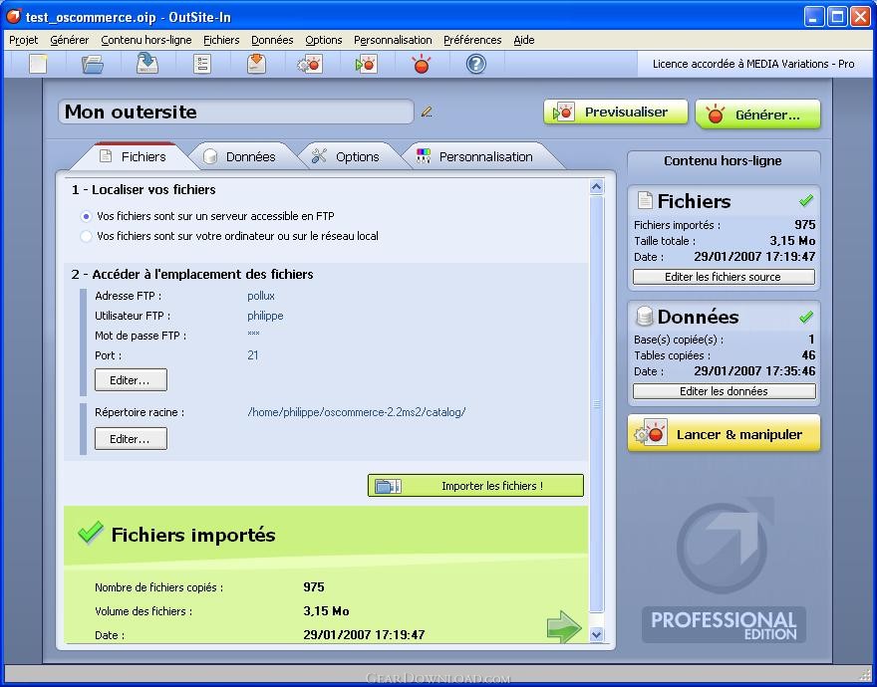Switch to the Fichiers tab
Image resolution: width=877 pixels, height=687 pixels.
click(134, 156)
